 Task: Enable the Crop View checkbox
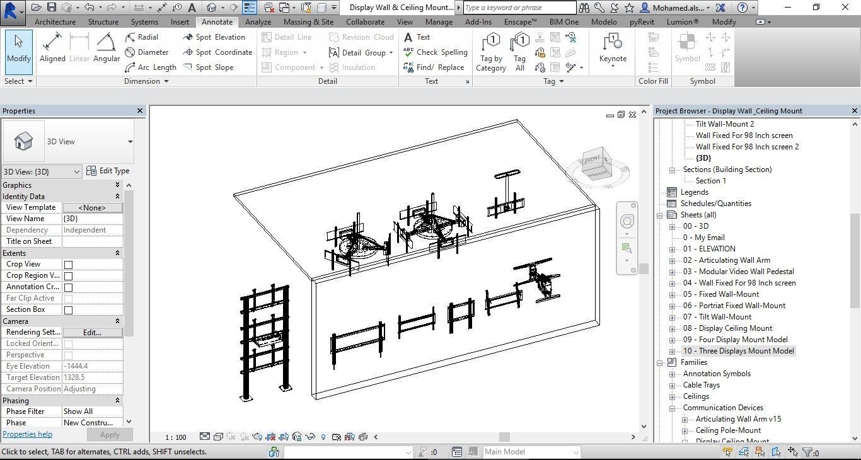tap(69, 264)
